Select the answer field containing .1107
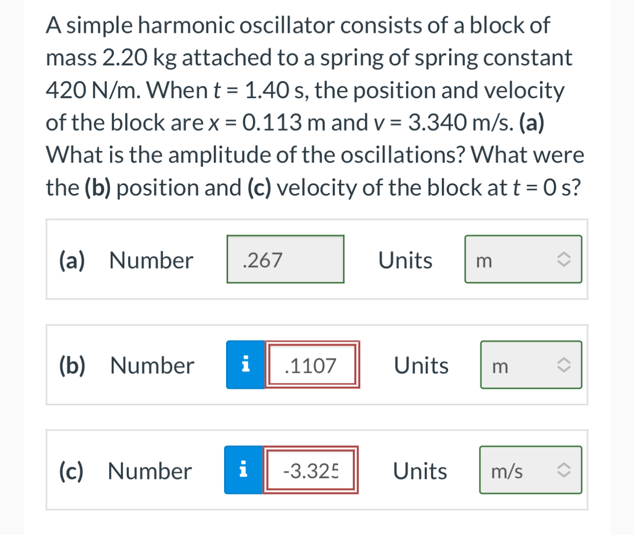Screen dimensions: 634x535 312,365
